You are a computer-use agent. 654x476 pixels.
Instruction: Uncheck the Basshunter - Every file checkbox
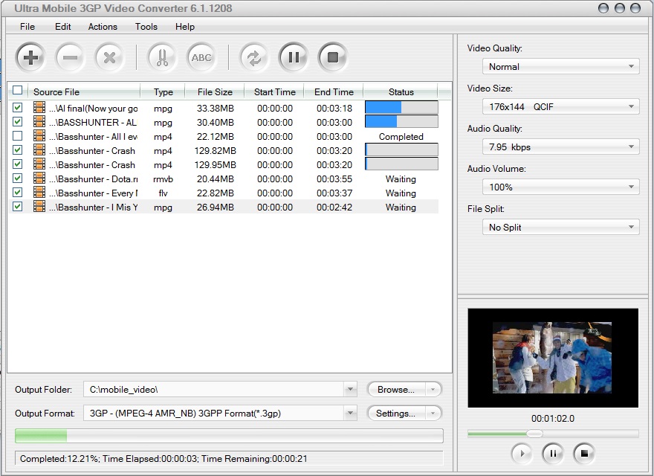click(18, 193)
